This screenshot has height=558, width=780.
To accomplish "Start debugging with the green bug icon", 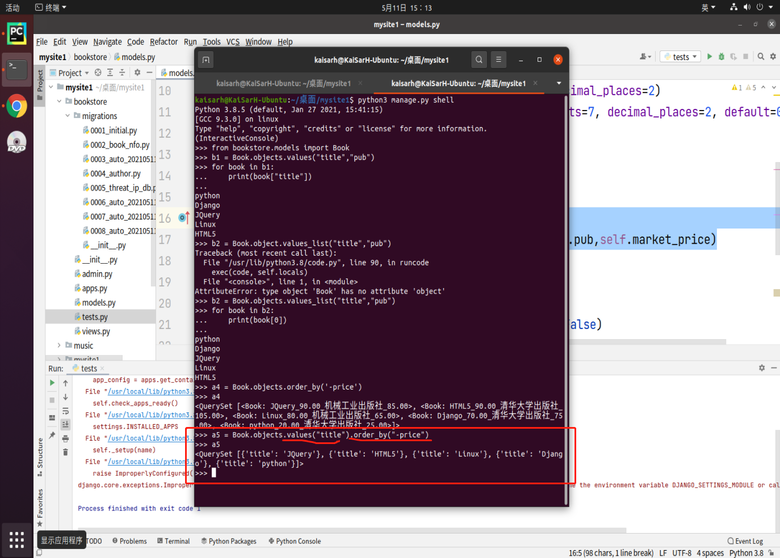I will (722, 57).
